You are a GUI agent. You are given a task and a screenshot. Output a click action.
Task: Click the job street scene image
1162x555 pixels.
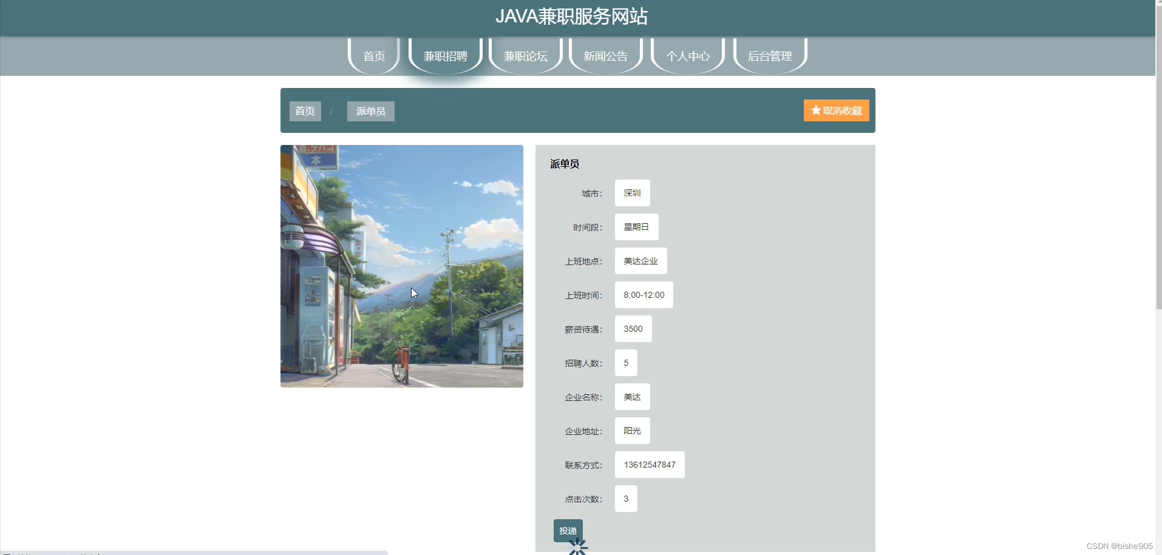tap(401, 266)
